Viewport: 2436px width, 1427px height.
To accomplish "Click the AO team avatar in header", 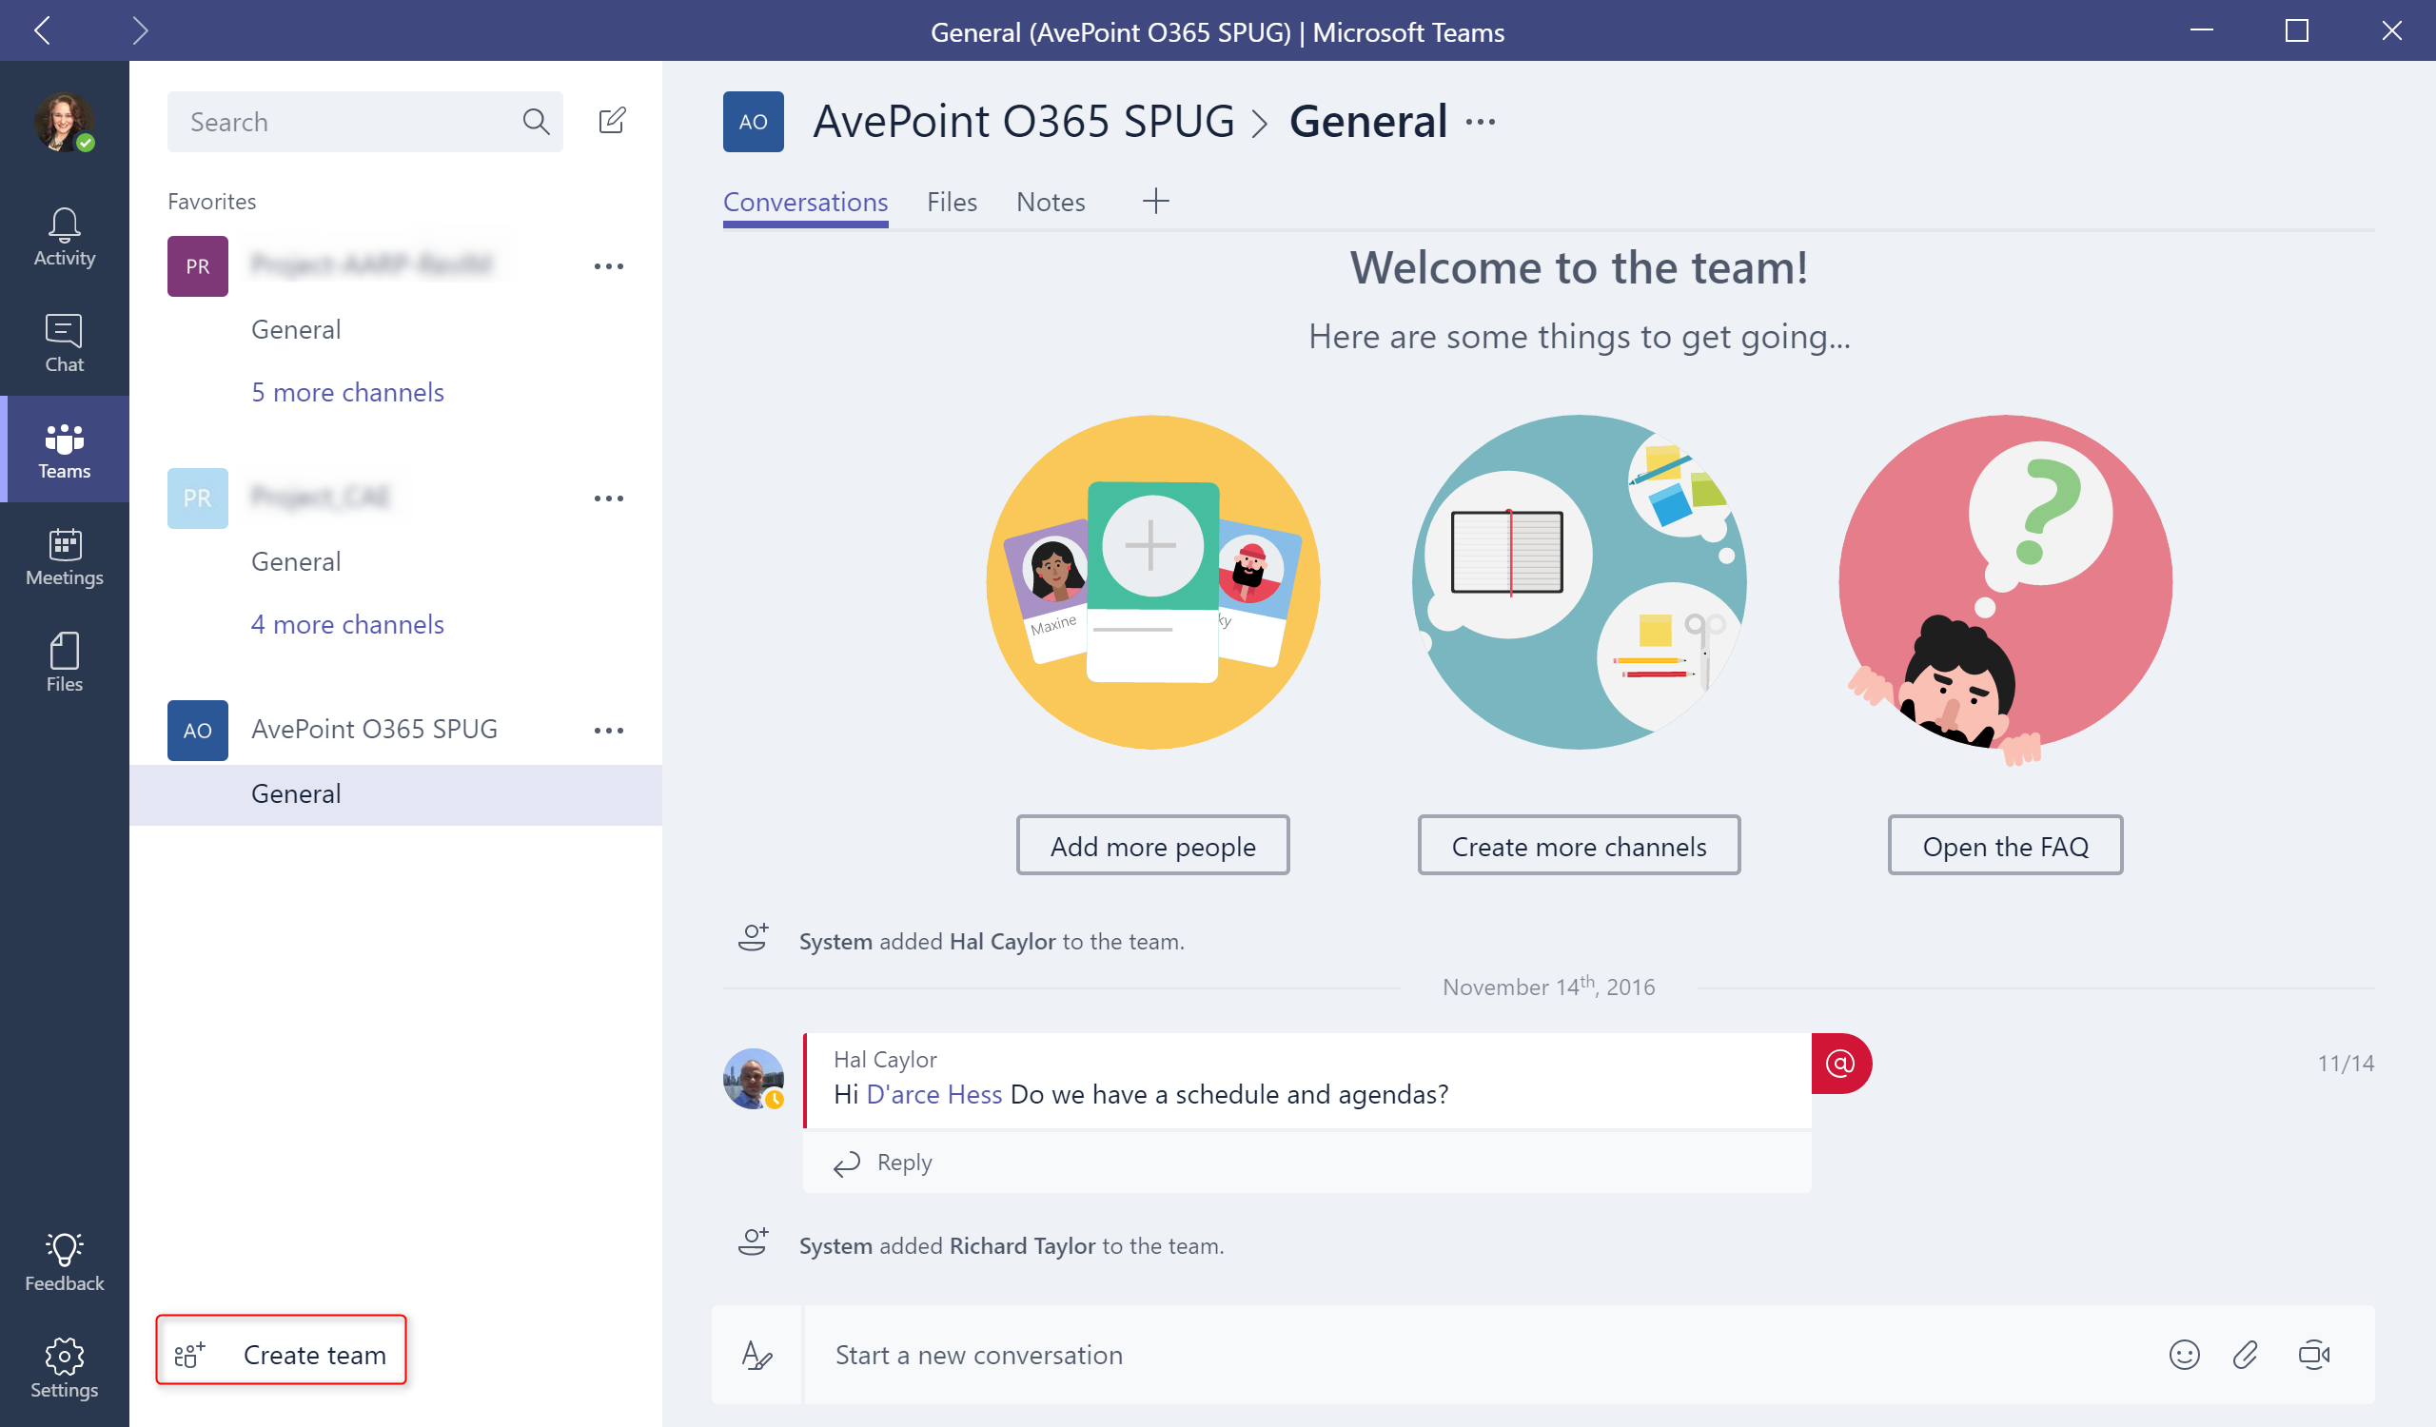I will (753, 122).
